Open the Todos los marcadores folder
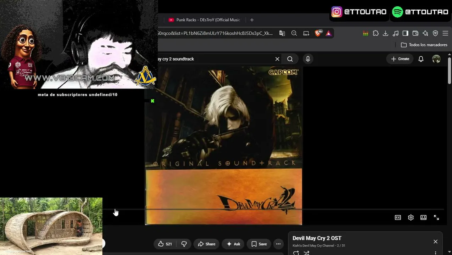452x255 pixels. point(424,45)
